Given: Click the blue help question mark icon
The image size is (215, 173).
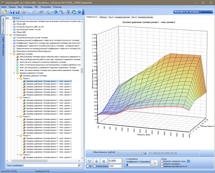Looking at the screenshot, I should tap(79, 12).
